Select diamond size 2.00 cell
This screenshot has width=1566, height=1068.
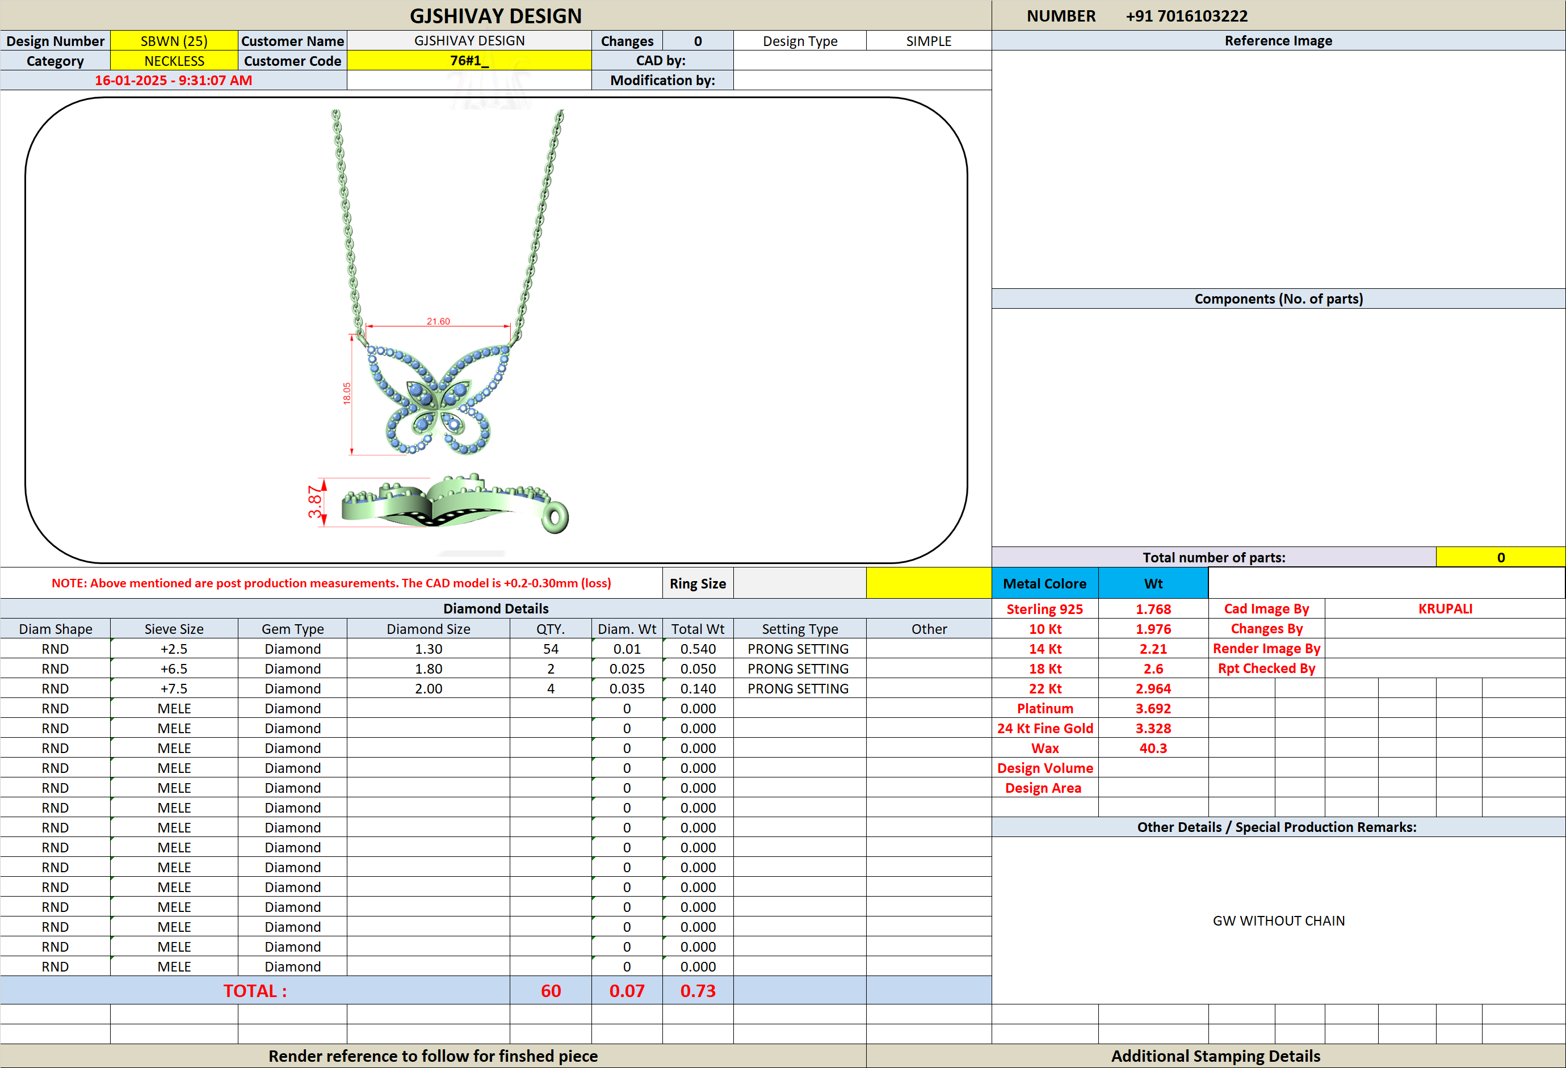coord(429,689)
